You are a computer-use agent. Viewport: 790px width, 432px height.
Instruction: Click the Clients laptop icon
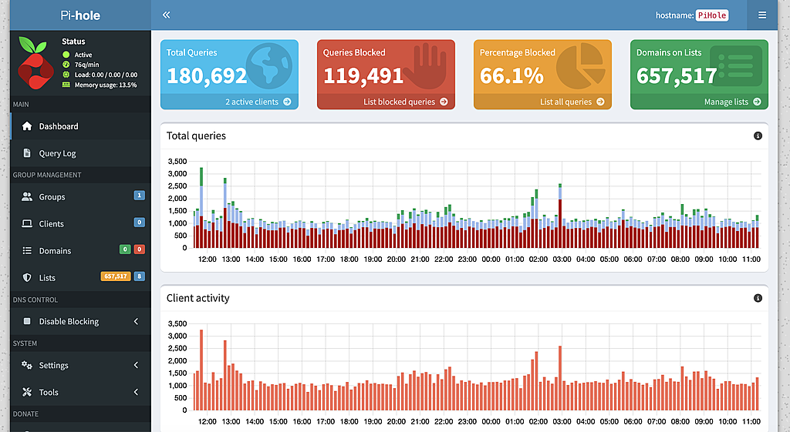coord(27,223)
